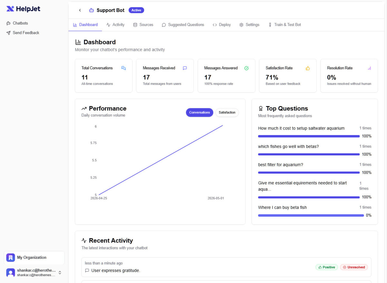Click 'Give me essential equirements needed to start aqua...'
Image resolution: width=387 pixels, height=283 pixels.
303,186
